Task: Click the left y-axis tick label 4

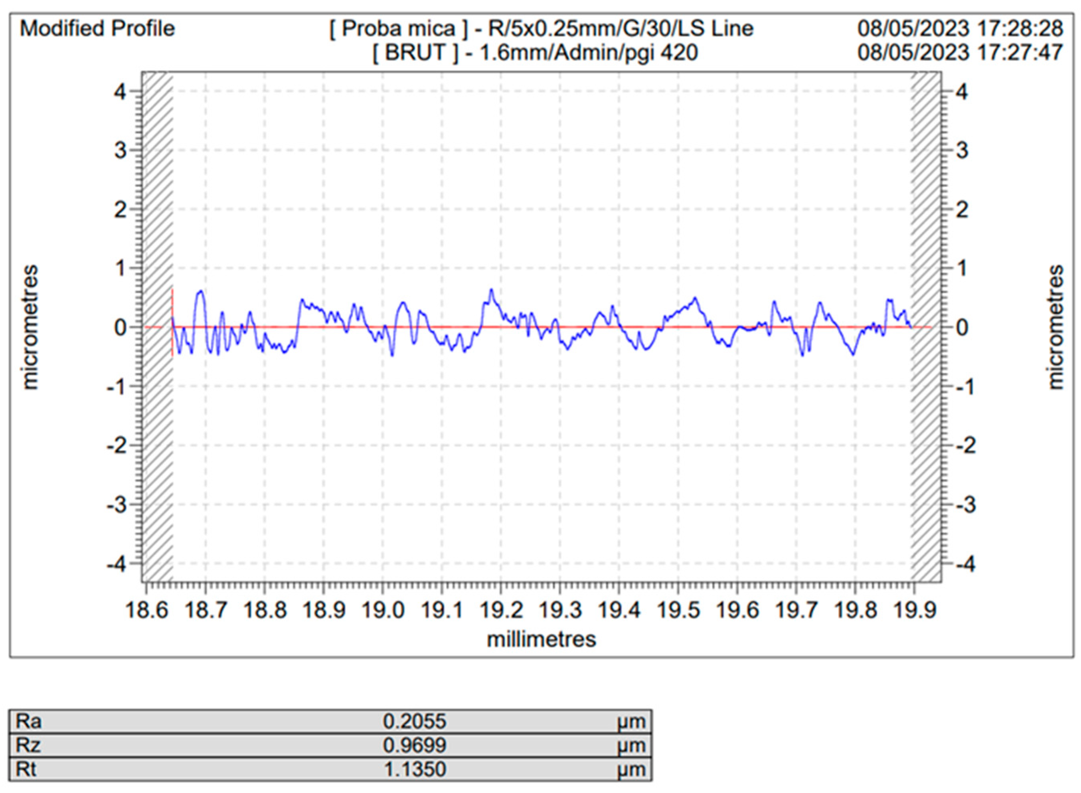Action: (x=120, y=91)
